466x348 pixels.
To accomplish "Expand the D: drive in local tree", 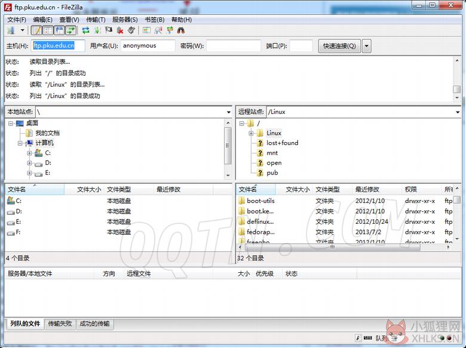I will point(29,163).
